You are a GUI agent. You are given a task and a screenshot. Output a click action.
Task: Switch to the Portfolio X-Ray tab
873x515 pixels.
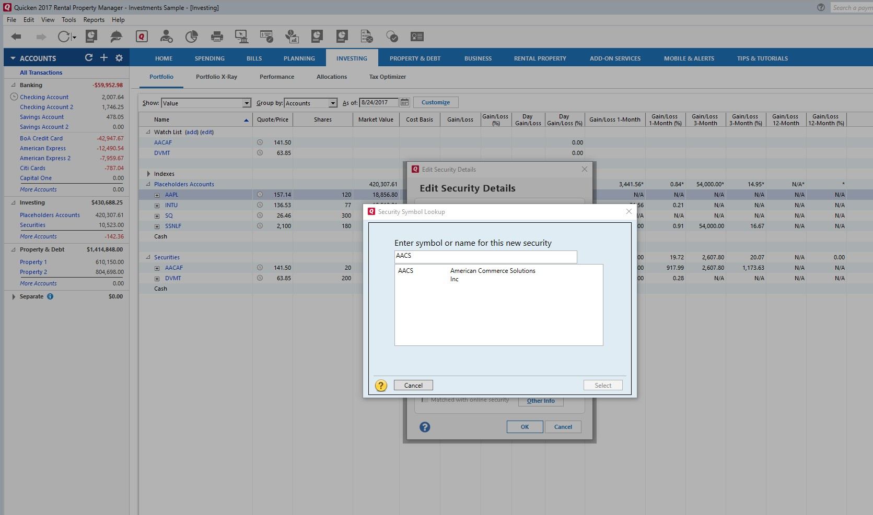216,77
